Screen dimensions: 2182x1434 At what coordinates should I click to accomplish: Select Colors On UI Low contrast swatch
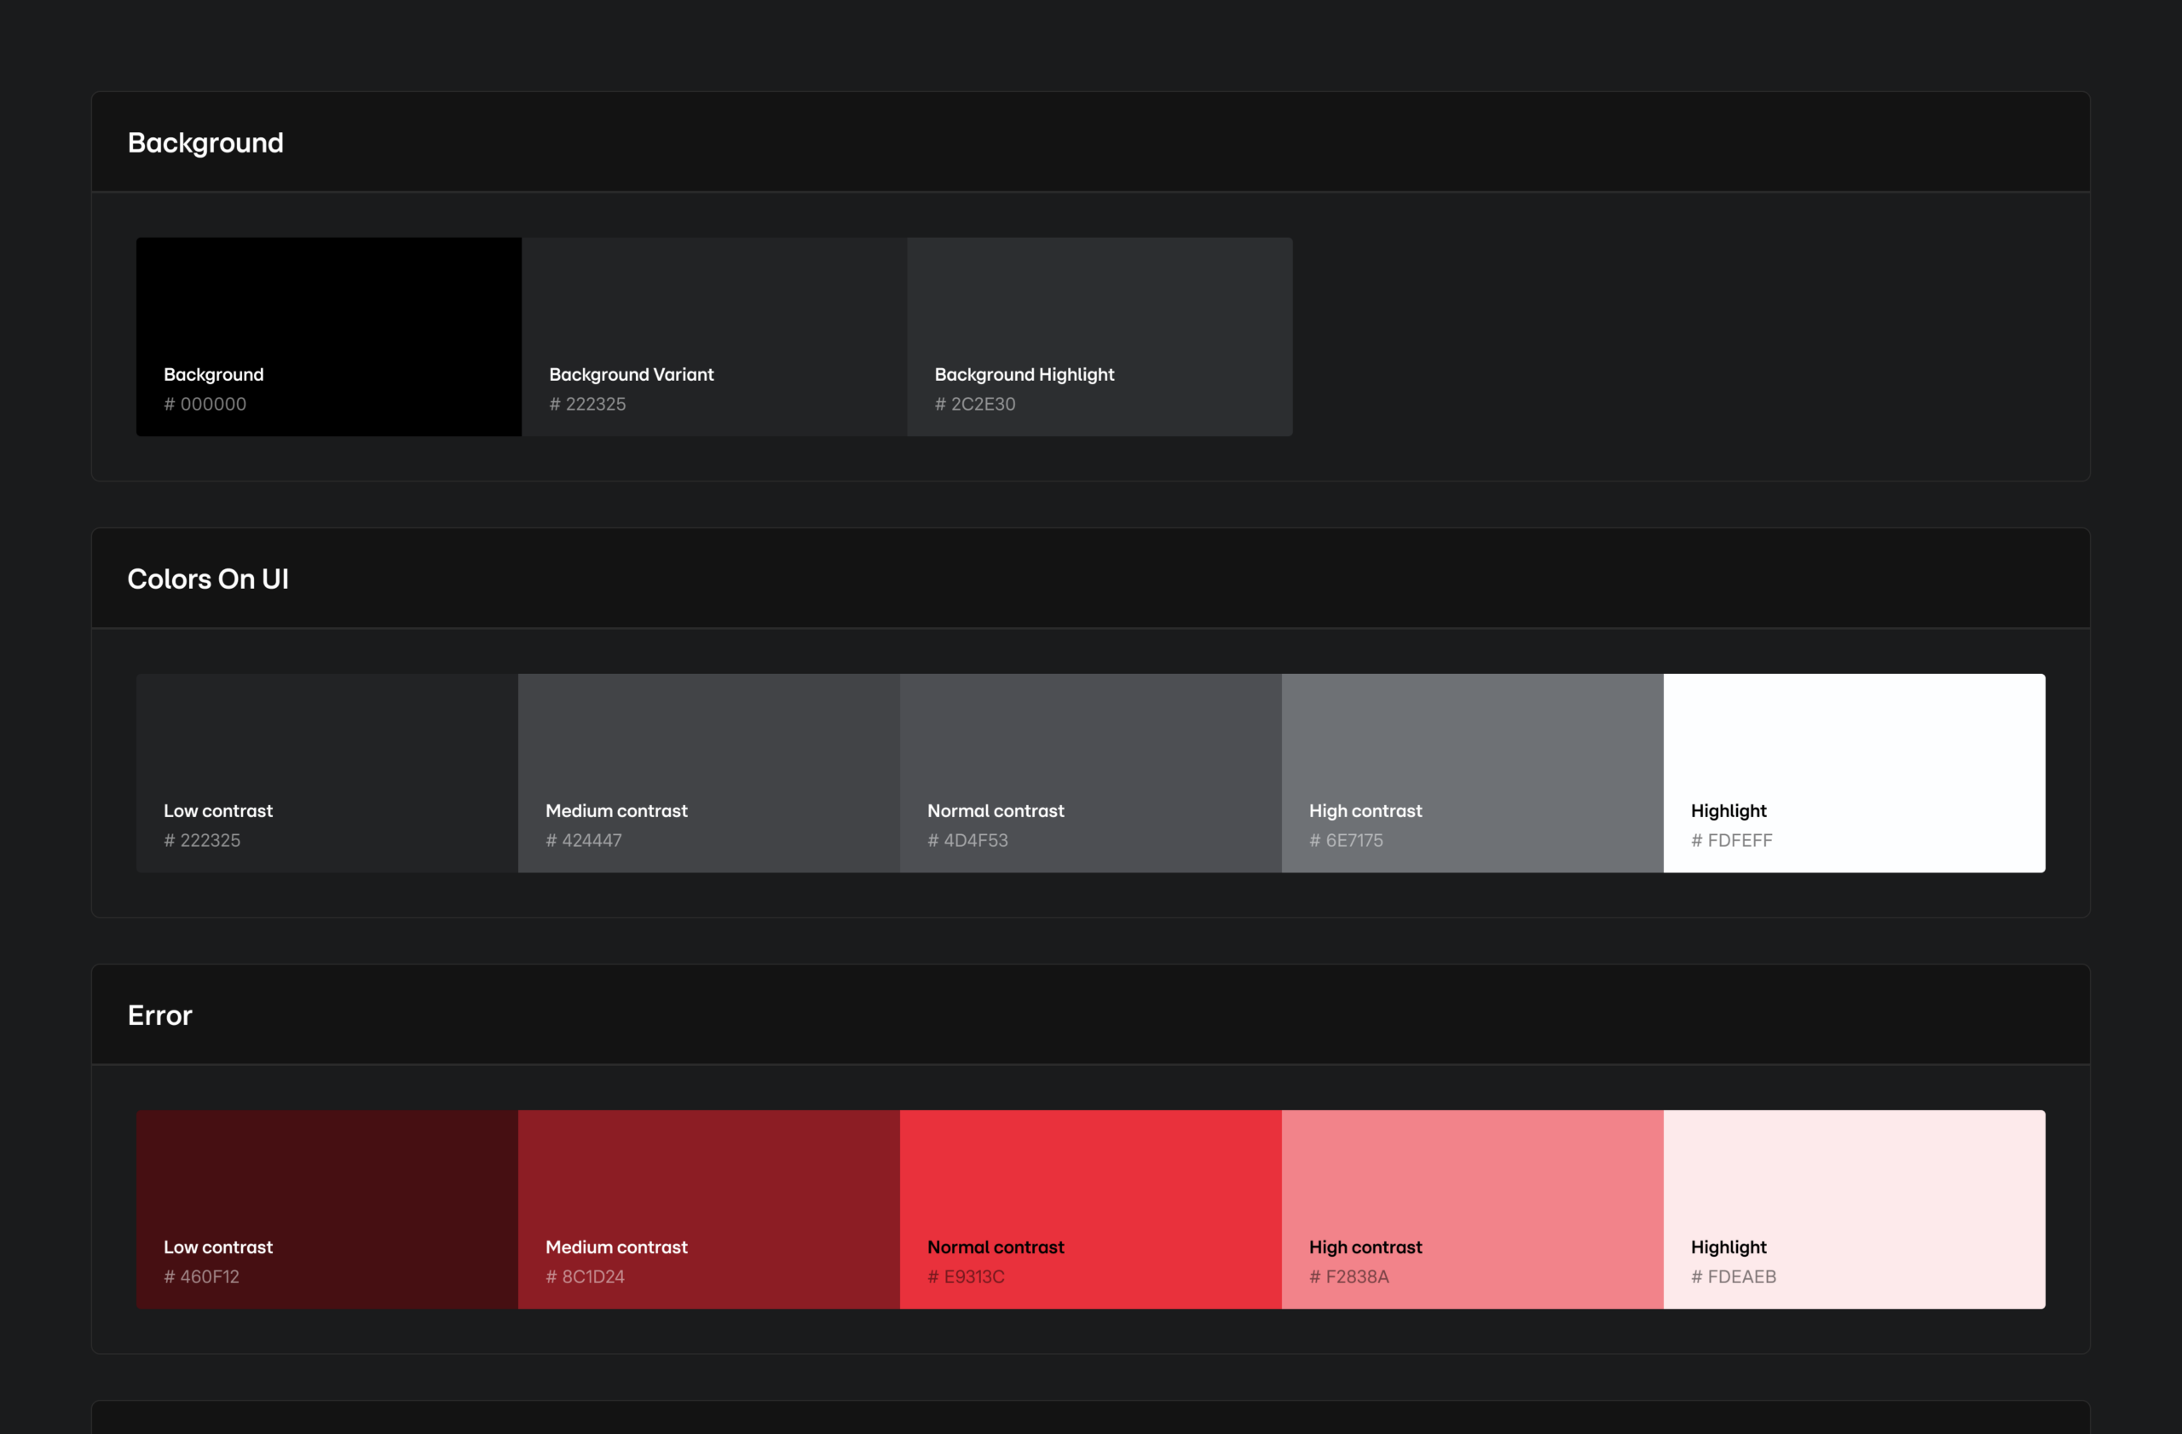tap(327, 773)
